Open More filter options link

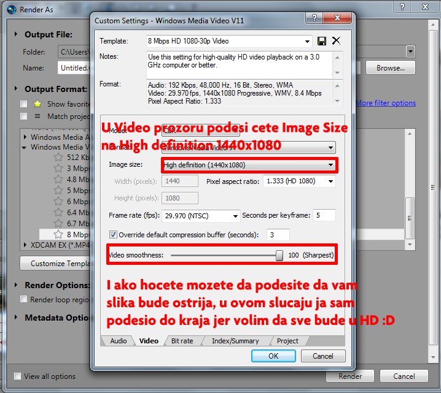point(386,103)
